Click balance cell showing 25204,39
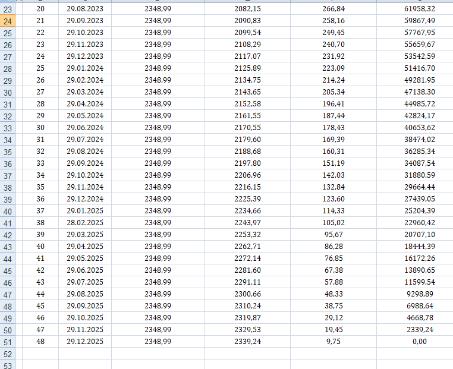This screenshot has width=453, height=369. click(414, 211)
